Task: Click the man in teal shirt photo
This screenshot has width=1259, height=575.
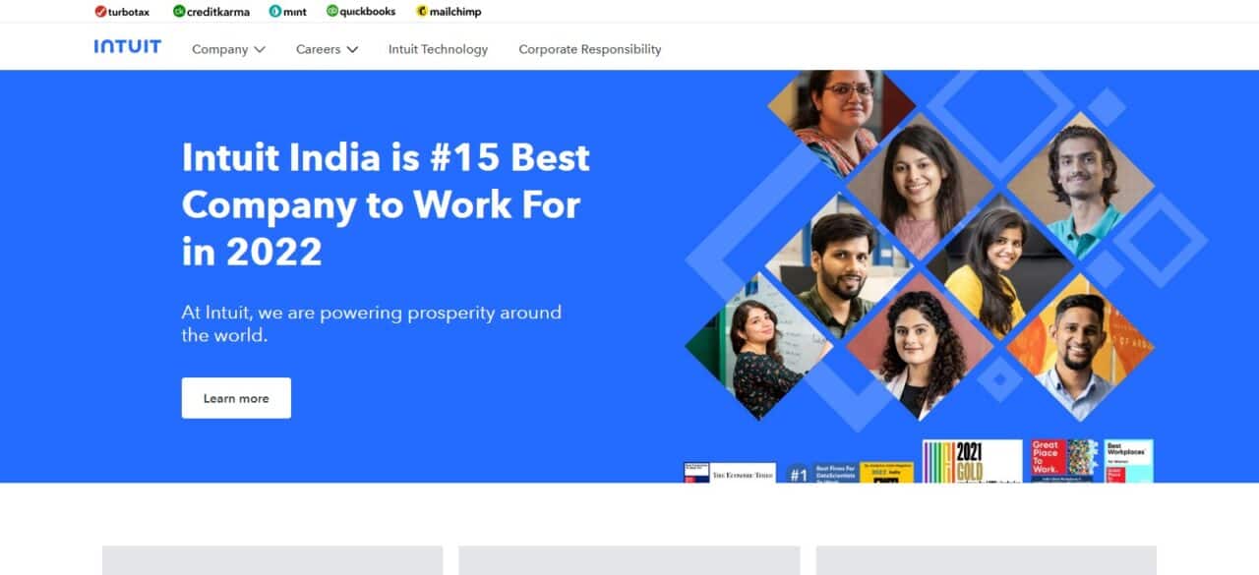Action: [1080, 185]
